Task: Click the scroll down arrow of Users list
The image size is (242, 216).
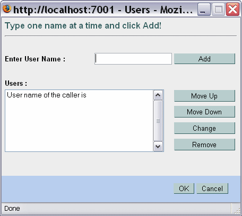Action: (x=158, y=146)
